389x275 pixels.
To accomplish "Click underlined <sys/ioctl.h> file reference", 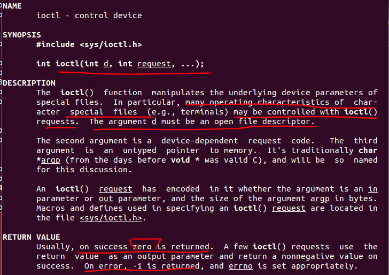I will [111, 218].
